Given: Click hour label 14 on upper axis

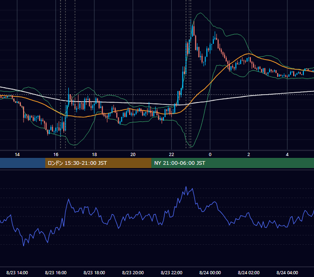Looking at the screenshot, I should (17, 155).
